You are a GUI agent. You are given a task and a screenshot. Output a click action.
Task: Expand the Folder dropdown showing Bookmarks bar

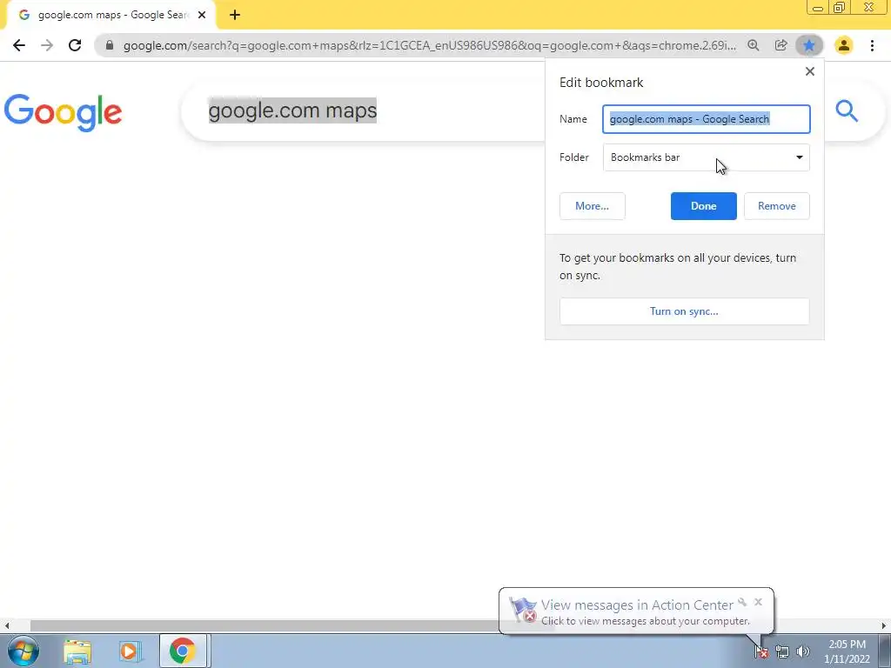tap(707, 157)
